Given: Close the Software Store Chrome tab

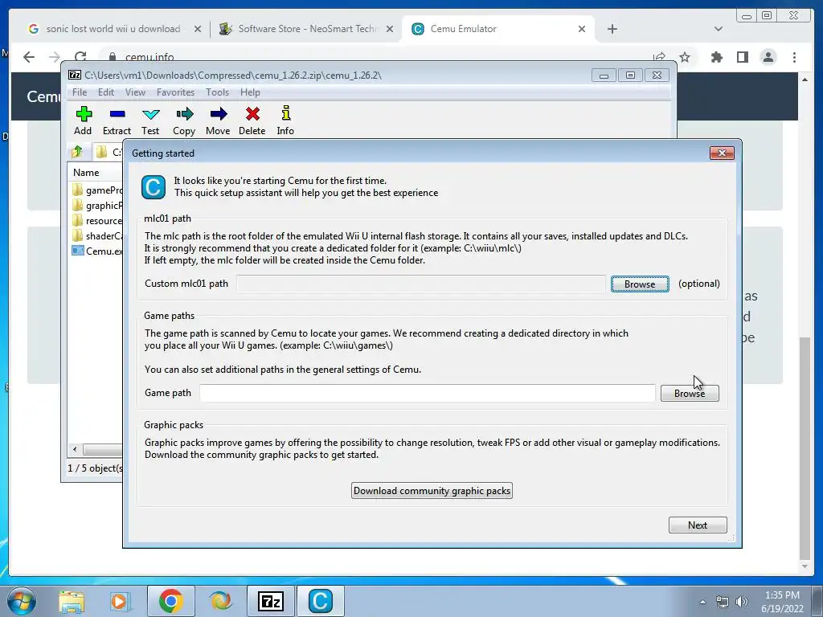Looking at the screenshot, I should 390,29.
